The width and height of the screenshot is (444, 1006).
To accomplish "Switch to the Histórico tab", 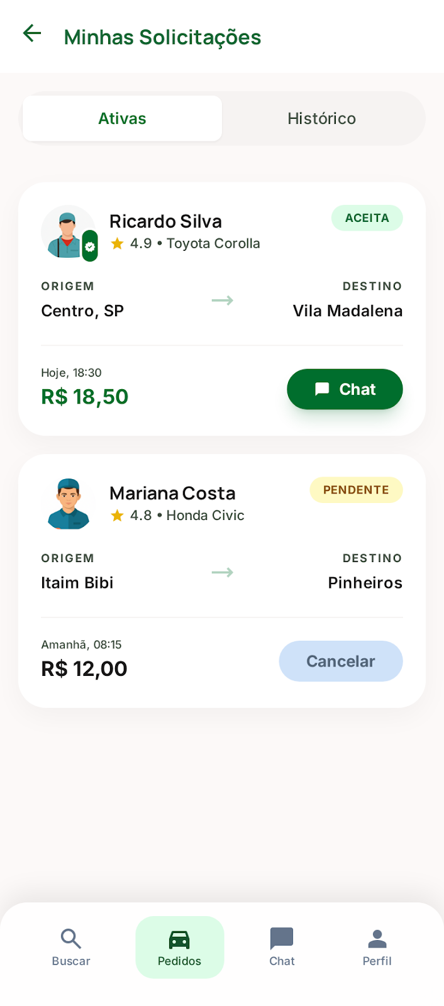I will click(321, 118).
